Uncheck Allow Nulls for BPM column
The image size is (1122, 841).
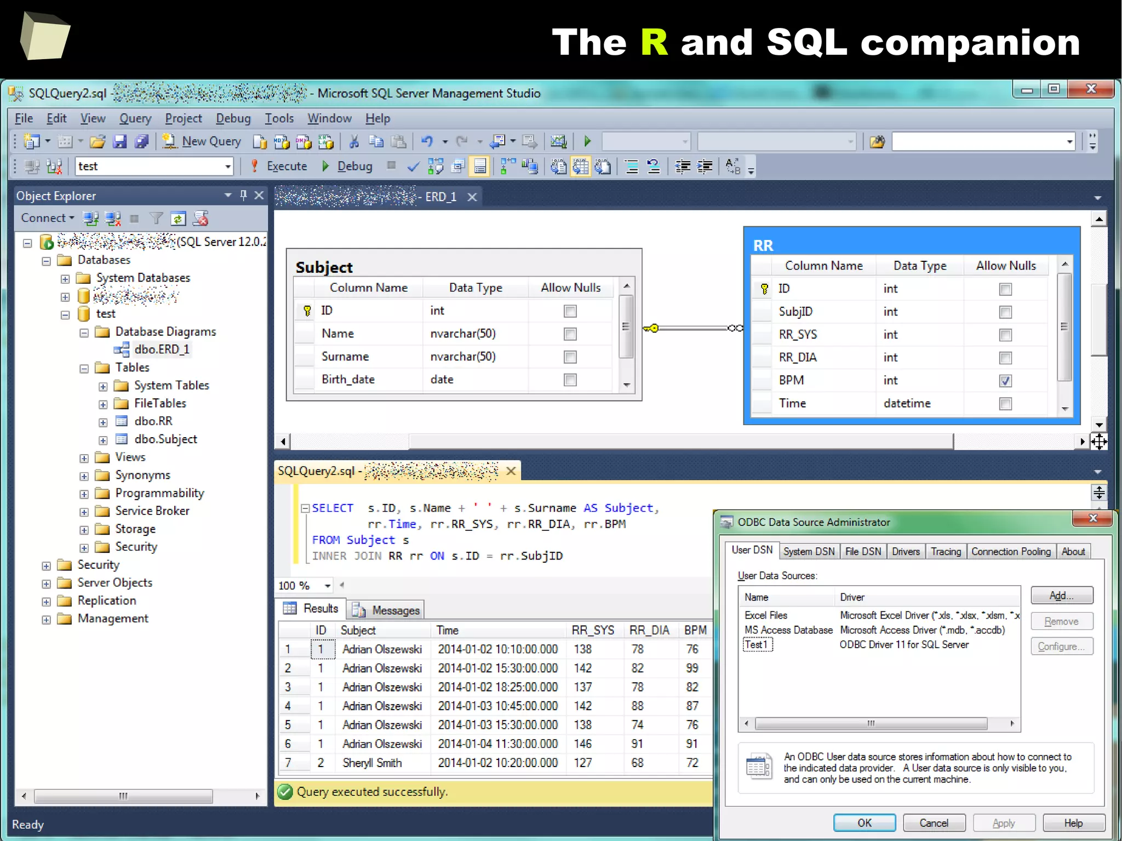[1005, 381]
